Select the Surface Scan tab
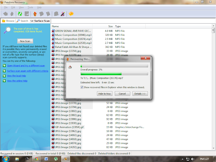The height and width of the screenshot is (162, 216). [40, 21]
